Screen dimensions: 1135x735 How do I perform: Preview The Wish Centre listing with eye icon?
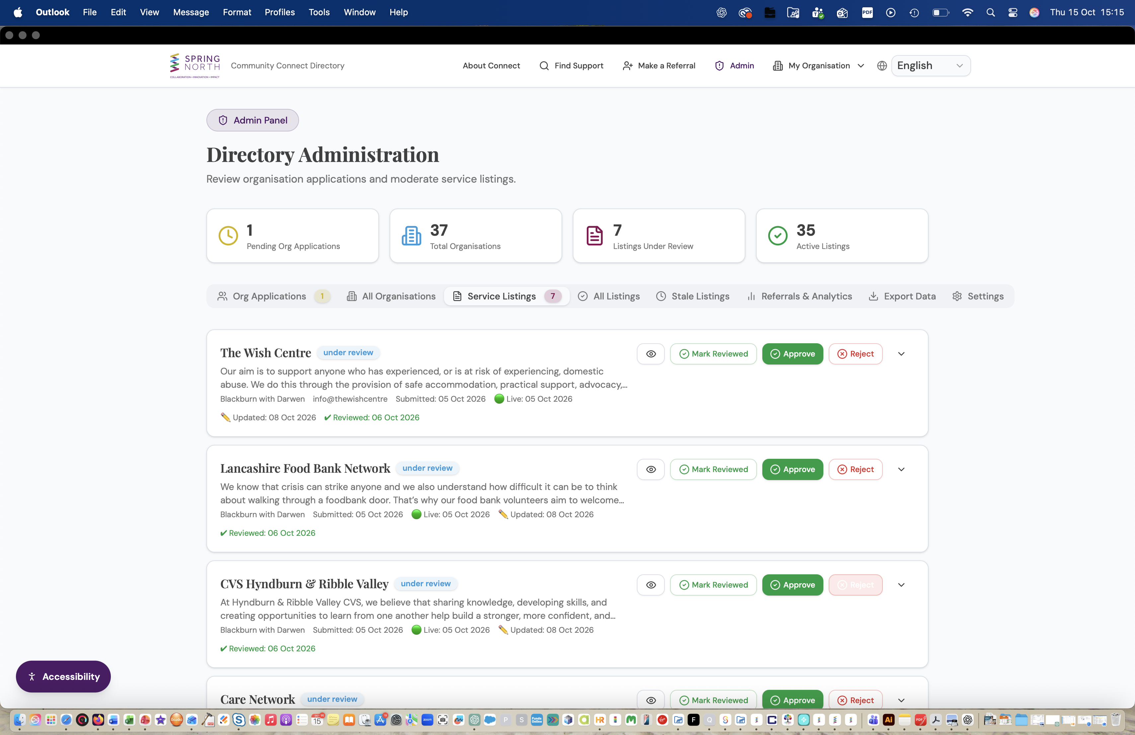[x=650, y=354]
